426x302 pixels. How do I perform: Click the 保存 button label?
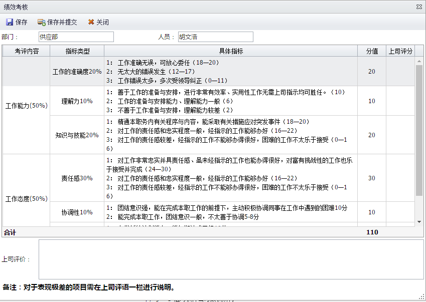point(22,22)
